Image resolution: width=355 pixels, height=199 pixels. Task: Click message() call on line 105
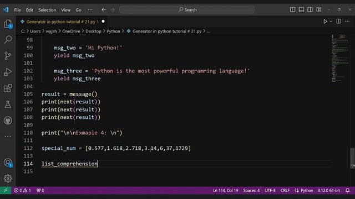[x=83, y=94]
